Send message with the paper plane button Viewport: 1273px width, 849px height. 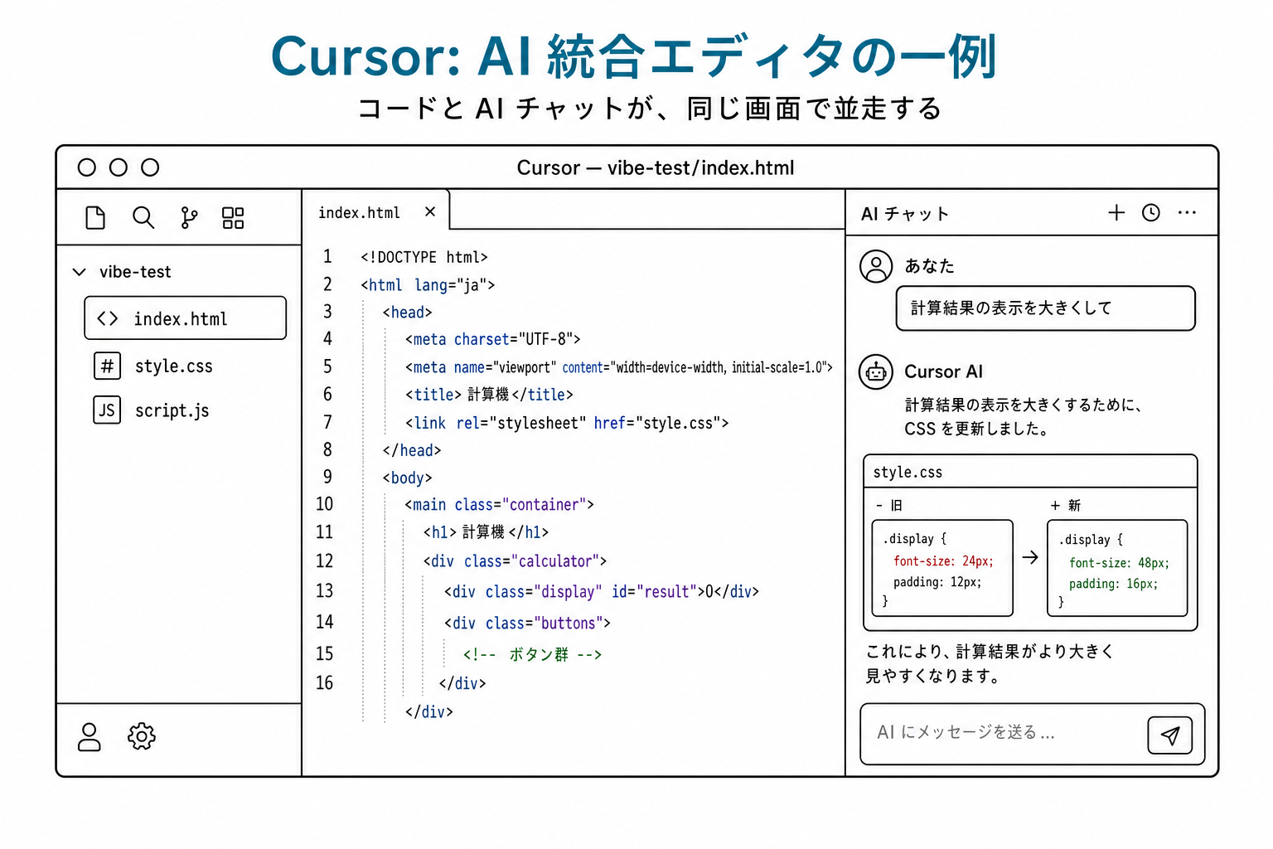[1169, 735]
